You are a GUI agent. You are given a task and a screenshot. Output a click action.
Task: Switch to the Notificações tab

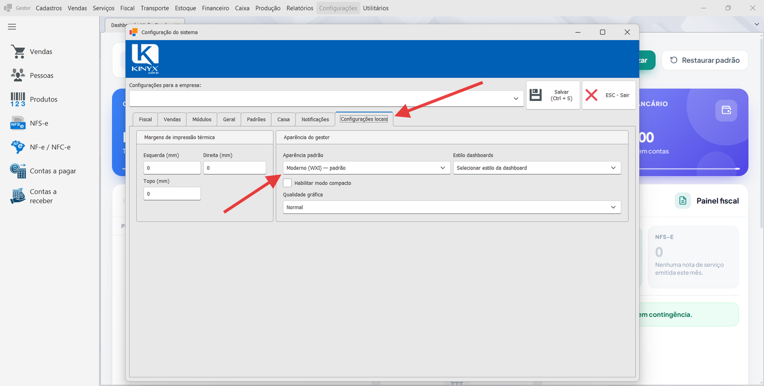(x=315, y=119)
